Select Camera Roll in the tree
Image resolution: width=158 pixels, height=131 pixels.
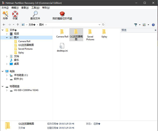(x=24, y=41)
